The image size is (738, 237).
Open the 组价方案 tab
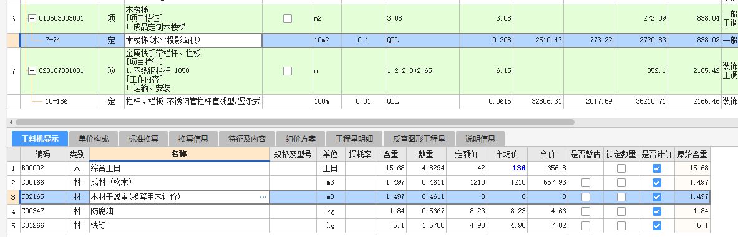301,138
